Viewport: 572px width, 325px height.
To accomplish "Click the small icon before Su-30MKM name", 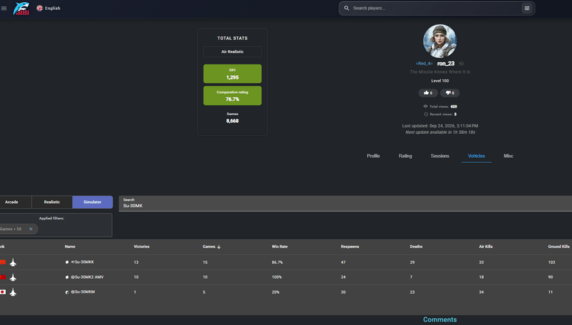I will 67,292.
